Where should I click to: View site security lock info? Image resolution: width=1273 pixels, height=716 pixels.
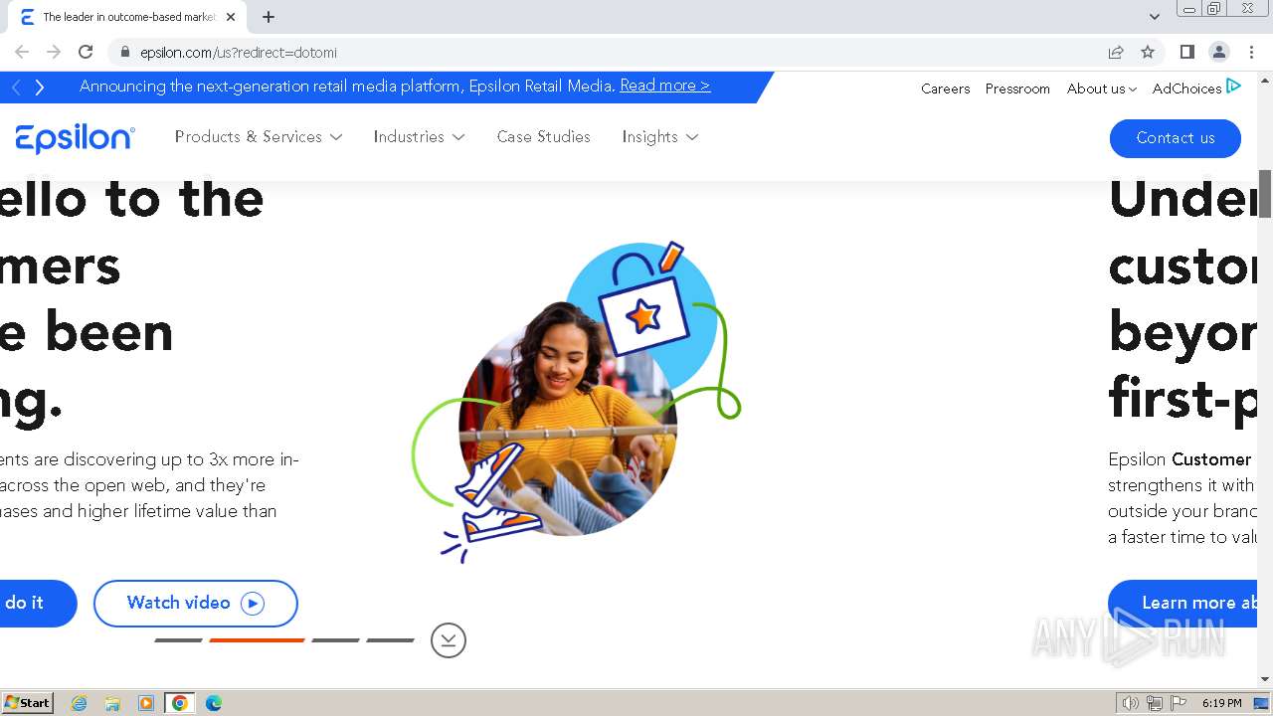pyautogui.click(x=124, y=52)
